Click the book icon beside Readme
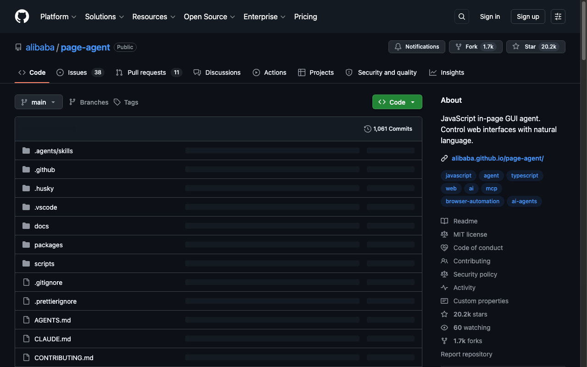Image resolution: width=587 pixels, height=367 pixels. click(x=444, y=221)
